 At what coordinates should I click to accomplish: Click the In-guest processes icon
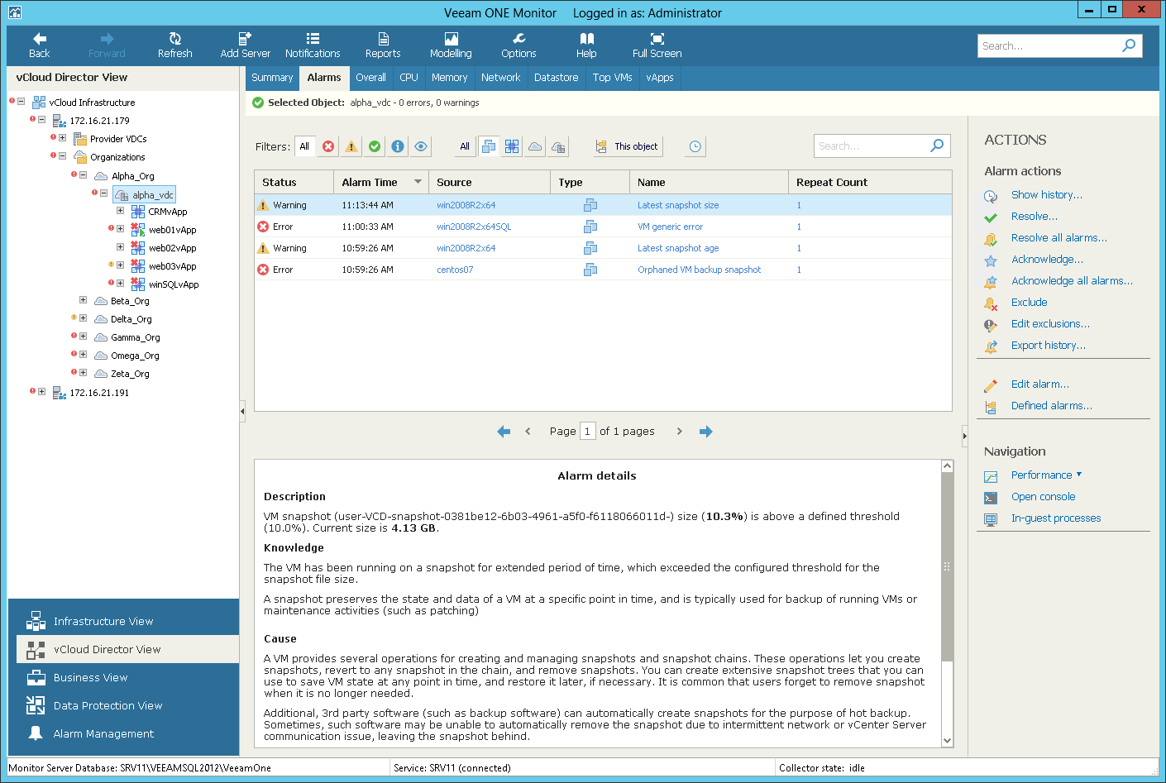991,518
